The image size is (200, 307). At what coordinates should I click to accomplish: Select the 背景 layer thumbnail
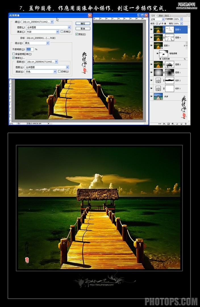158,96
